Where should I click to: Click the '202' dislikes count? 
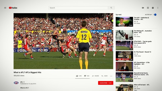click(x=88, y=76)
